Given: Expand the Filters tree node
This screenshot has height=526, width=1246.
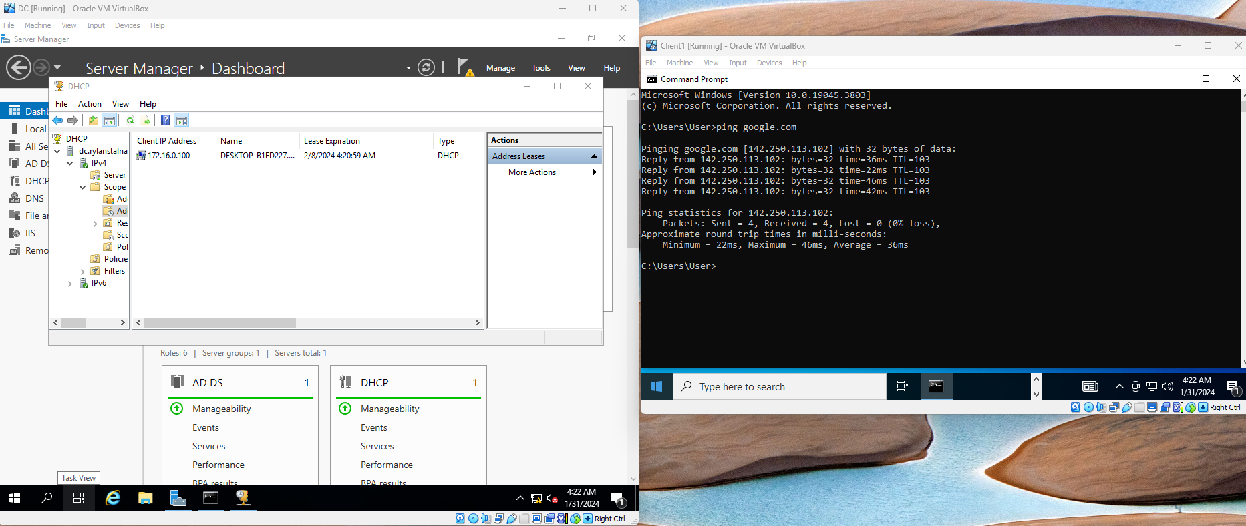Looking at the screenshot, I should tap(83, 272).
